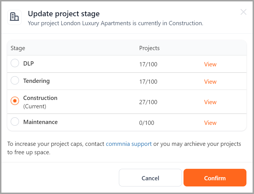This screenshot has height=194, width=254.
Task: Click the Update project stage heading
Action: click(x=64, y=14)
